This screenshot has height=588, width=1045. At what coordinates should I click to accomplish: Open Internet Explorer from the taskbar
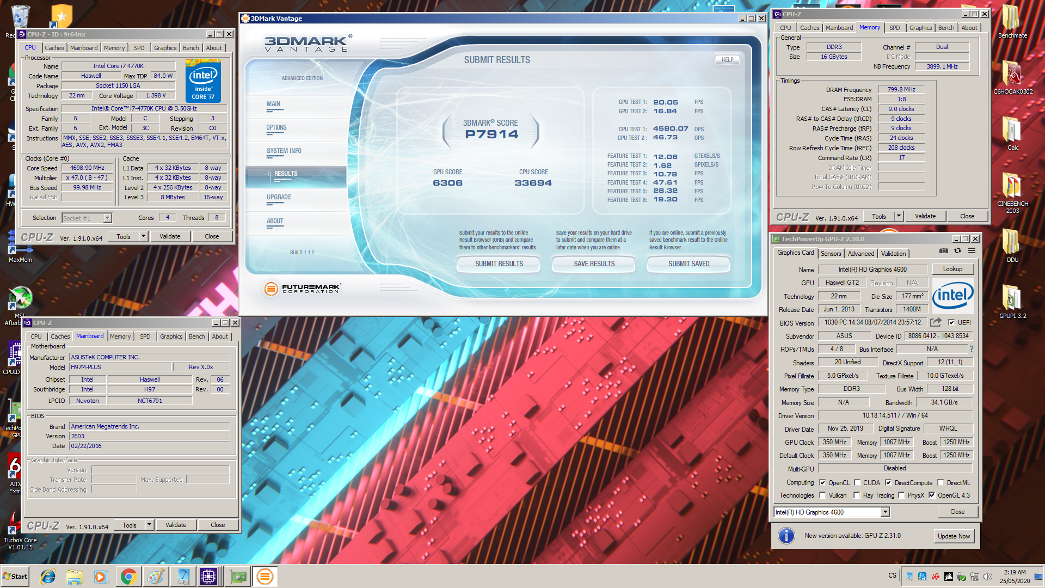coord(48,577)
